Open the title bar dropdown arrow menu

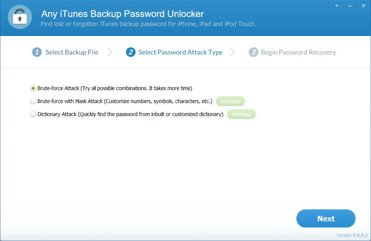pos(336,6)
